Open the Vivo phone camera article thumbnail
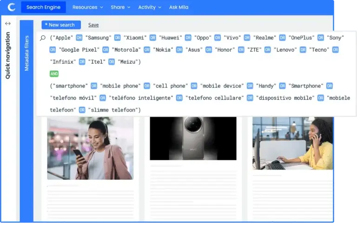Viewport: 357px width, 238px height. [193, 138]
